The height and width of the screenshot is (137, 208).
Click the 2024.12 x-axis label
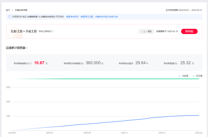(162, 133)
